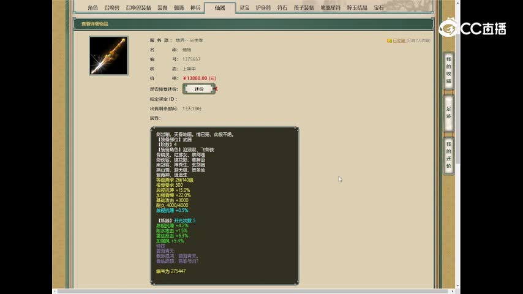Select the 装备 tab

click(x=162, y=8)
